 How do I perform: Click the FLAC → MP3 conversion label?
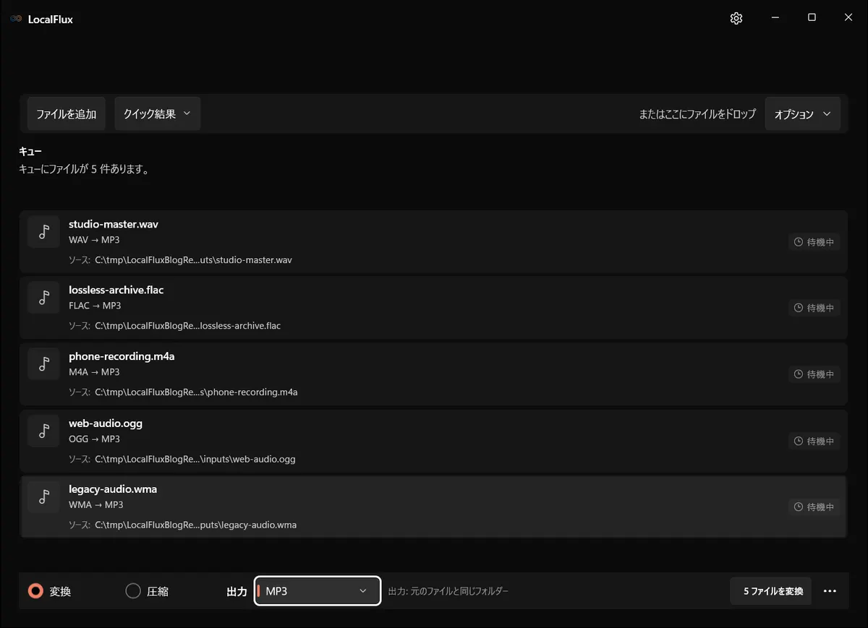(95, 306)
